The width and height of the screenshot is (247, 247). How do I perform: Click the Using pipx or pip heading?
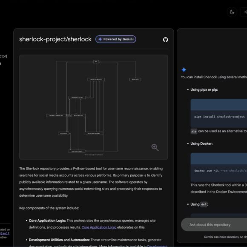204,89
